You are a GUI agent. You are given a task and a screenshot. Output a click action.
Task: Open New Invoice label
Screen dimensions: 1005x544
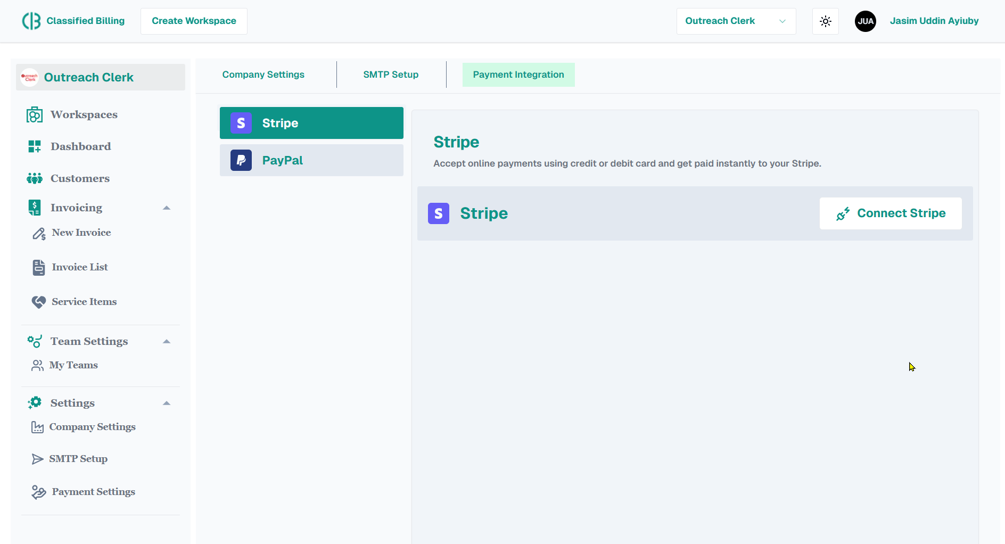[81, 233]
